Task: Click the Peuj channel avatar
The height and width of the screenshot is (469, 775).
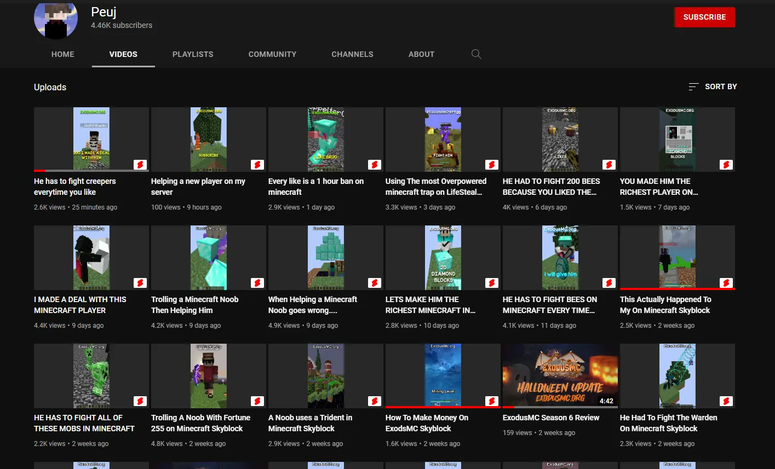Action: [56, 20]
